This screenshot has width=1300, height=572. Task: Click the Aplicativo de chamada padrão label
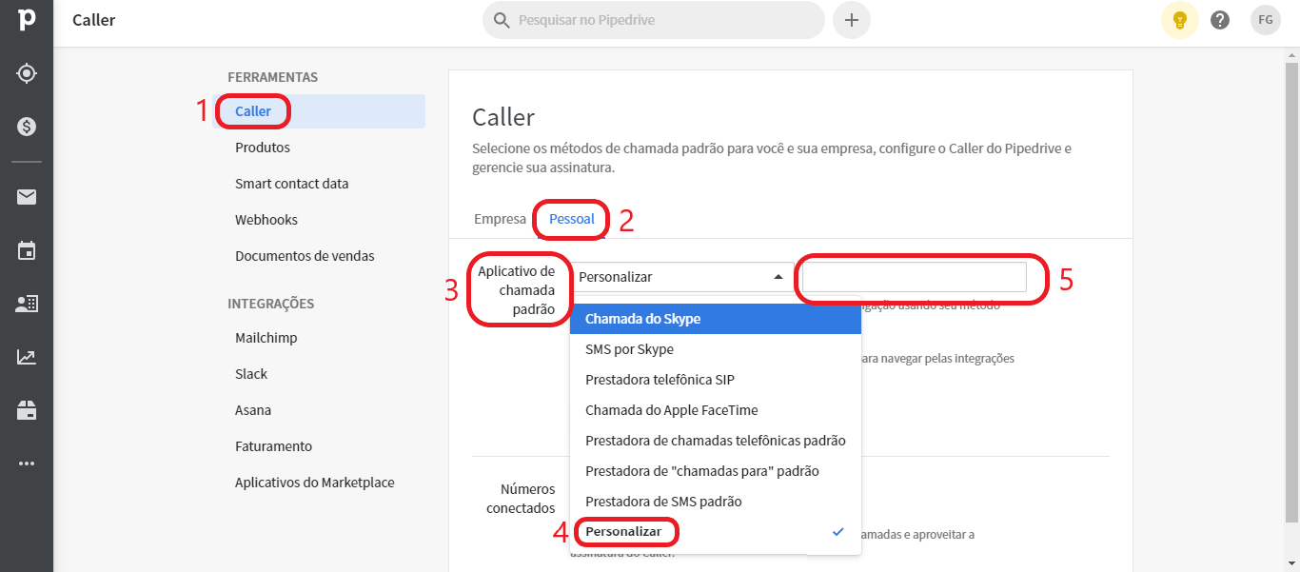[516, 290]
